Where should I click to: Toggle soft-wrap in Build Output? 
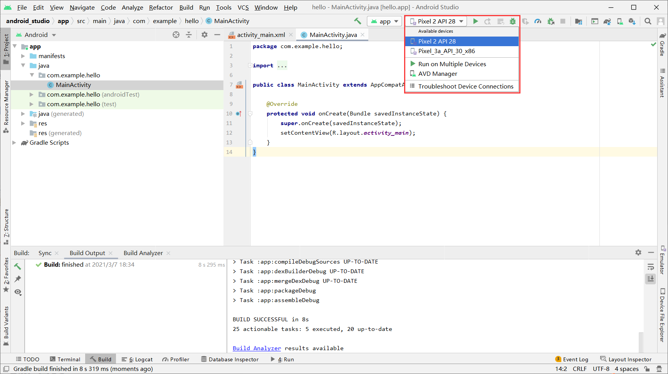(x=651, y=267)
